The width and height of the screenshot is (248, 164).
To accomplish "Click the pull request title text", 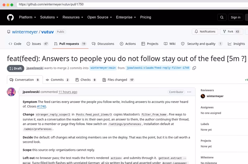I will [x=127, y=59].
